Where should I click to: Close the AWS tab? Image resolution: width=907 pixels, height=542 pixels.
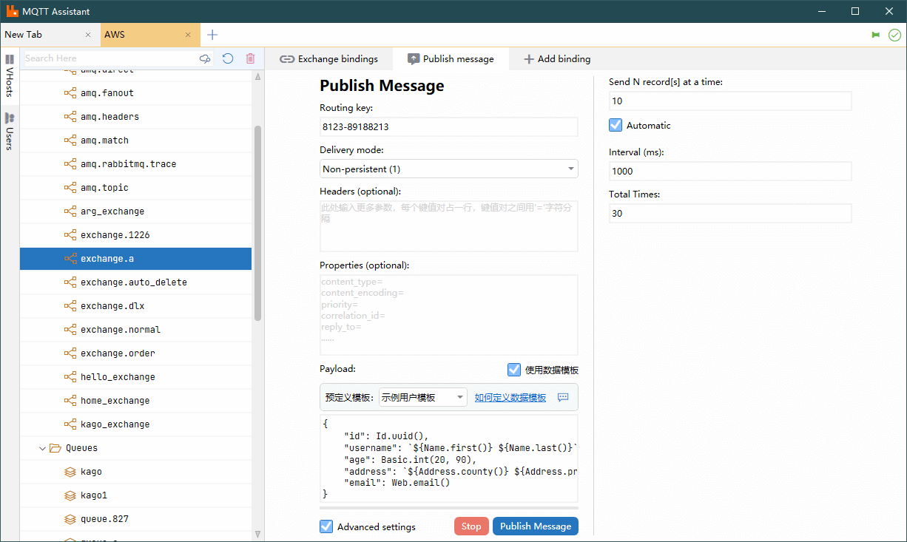[x=188, y=35]
